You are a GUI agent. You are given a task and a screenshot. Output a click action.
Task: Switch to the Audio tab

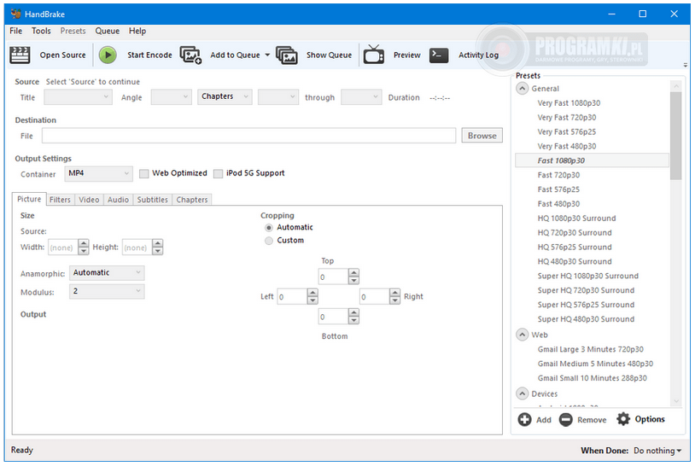(119, 200)
